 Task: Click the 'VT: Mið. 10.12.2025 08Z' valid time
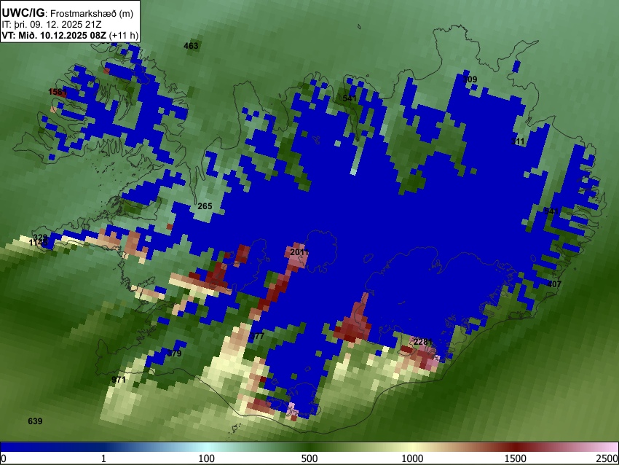[54, 35]
